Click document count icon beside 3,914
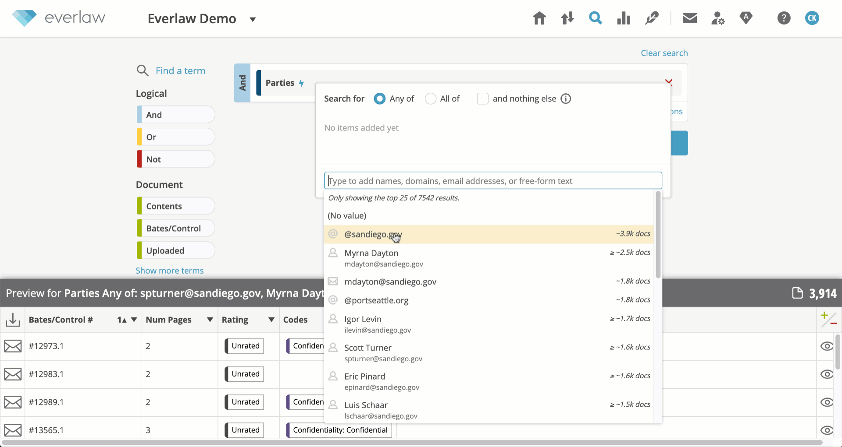842x447 pixels. coord(797,293)
